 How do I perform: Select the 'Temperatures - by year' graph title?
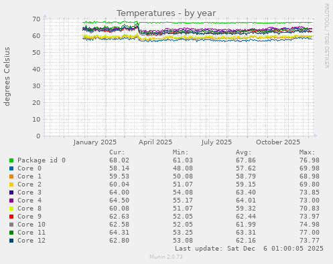pos(166,13)
